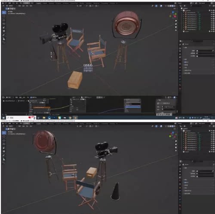The height and width of the screenshot is (214, 215).
Task: Select the Add Cube tool in top Blender window
Action: (x=4, y=43)
